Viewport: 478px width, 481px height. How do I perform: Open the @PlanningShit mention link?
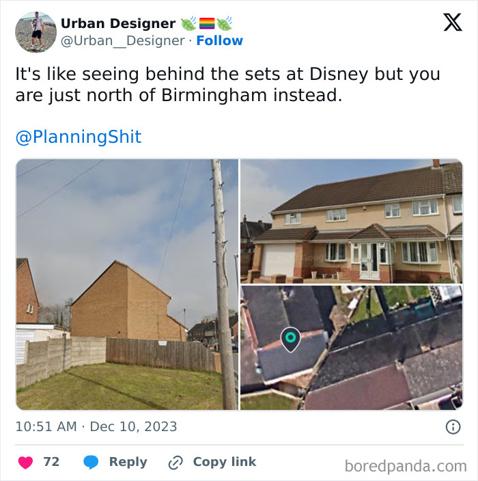tap(79, 137)
